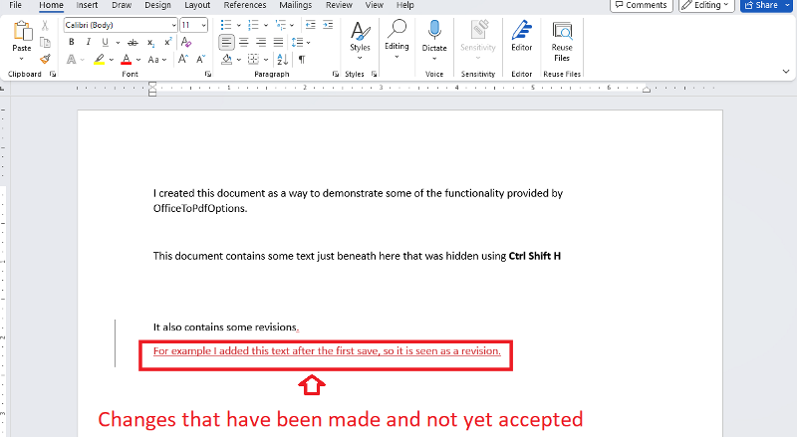Apply paragraph shading bucket

pos(227,60)
